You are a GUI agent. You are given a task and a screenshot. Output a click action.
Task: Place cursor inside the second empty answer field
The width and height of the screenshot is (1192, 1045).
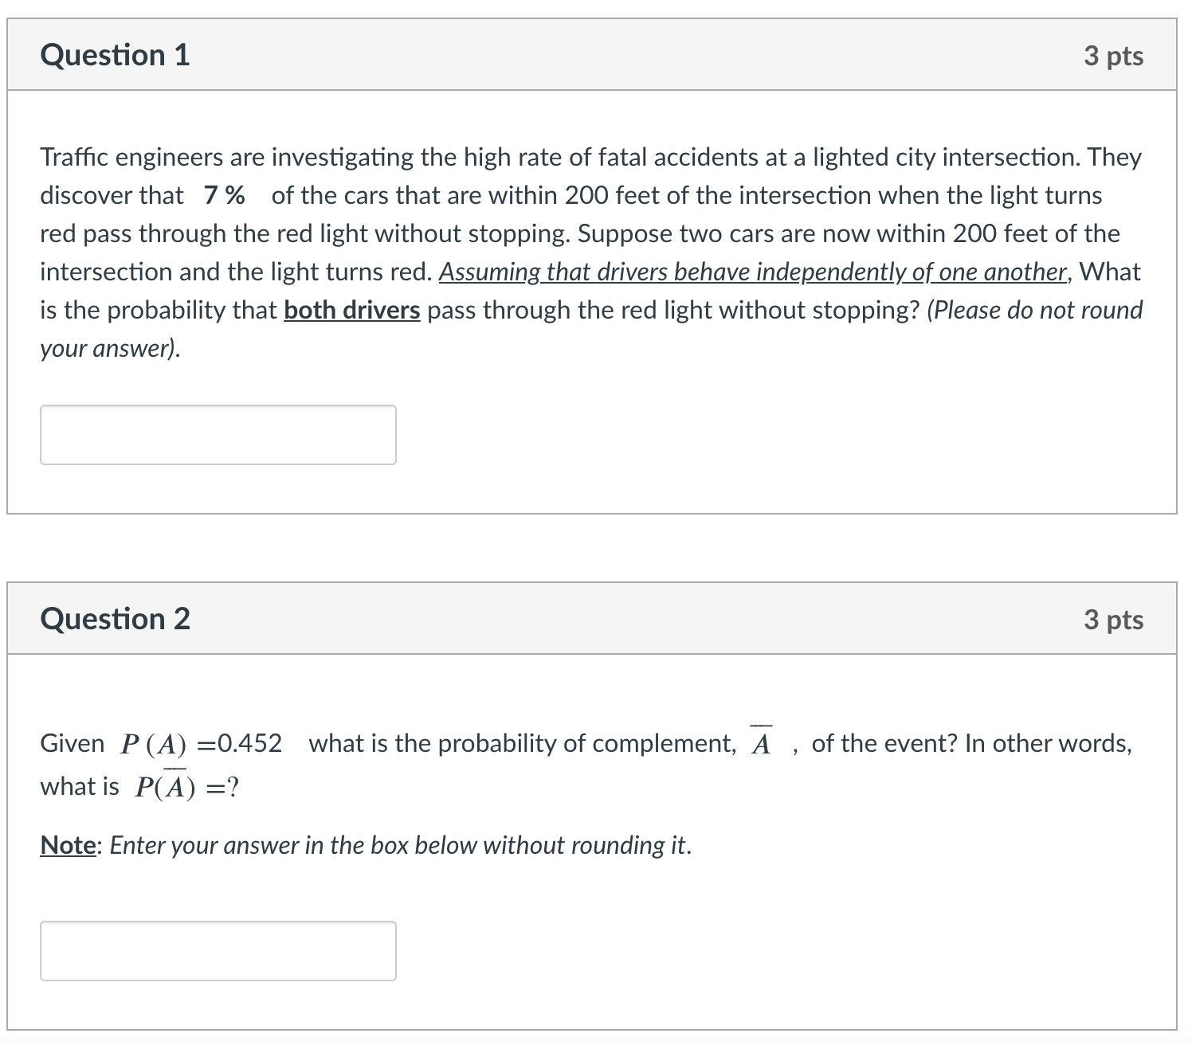[x=217, y=949]
